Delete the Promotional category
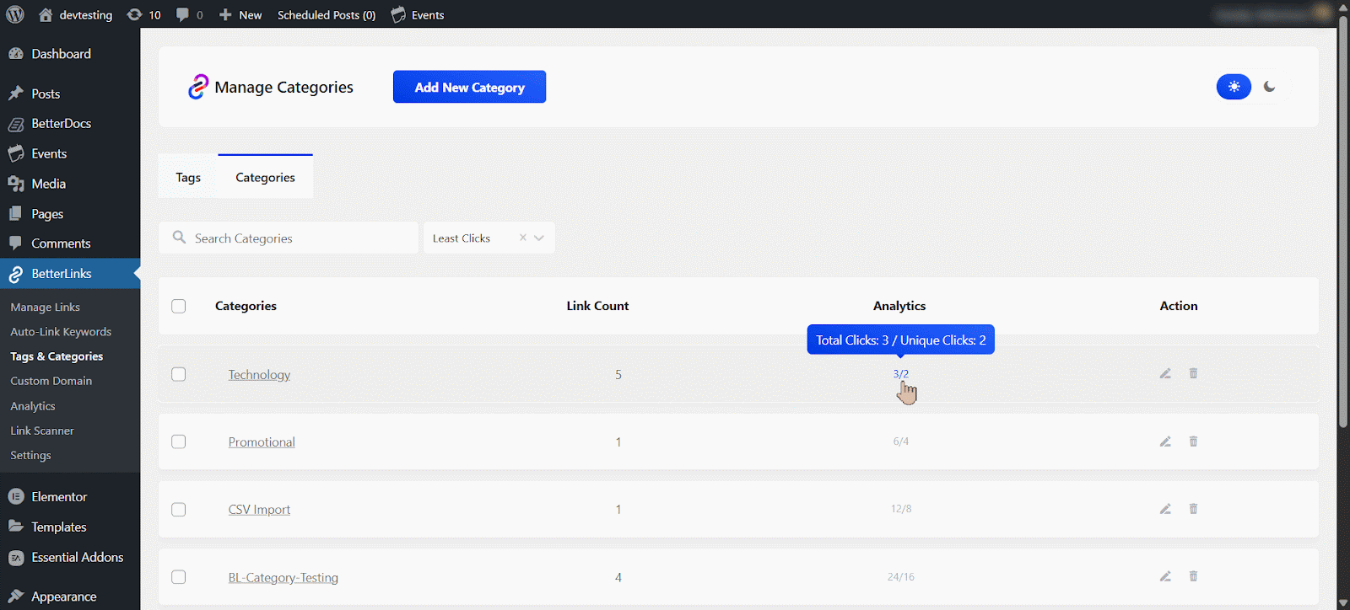 coord(1193,441)
